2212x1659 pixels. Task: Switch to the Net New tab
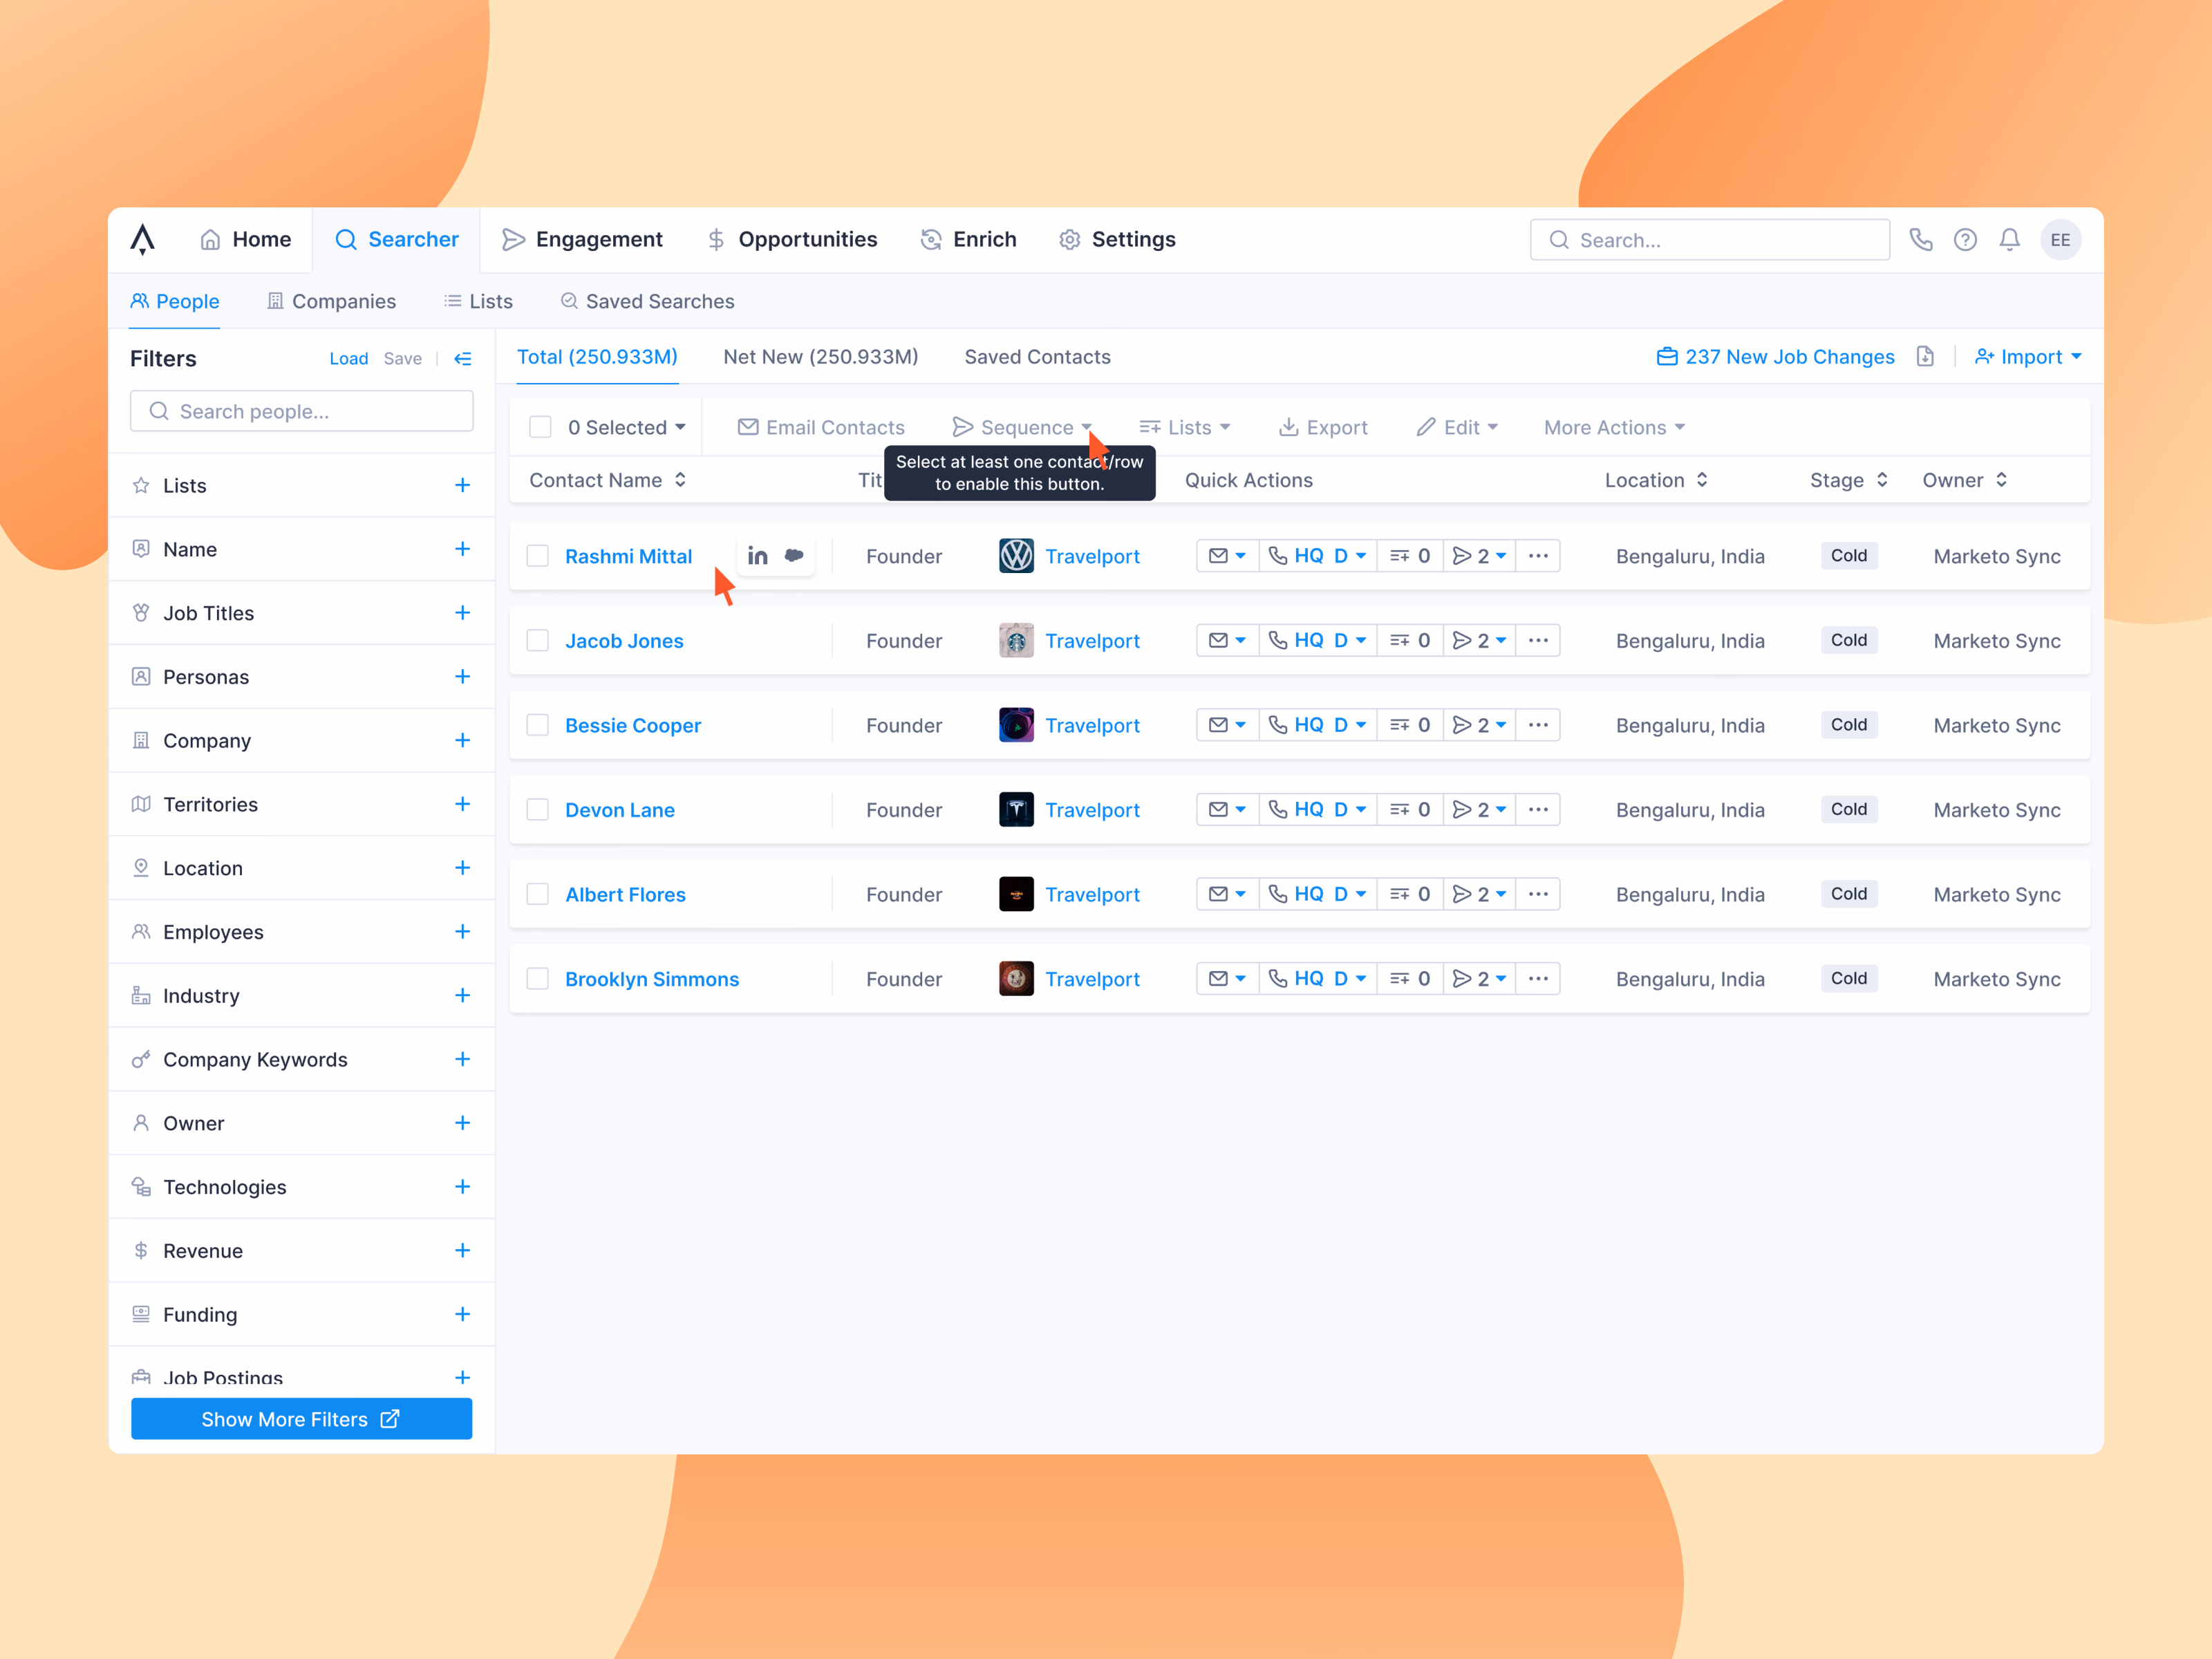click(x=820, y=357)
